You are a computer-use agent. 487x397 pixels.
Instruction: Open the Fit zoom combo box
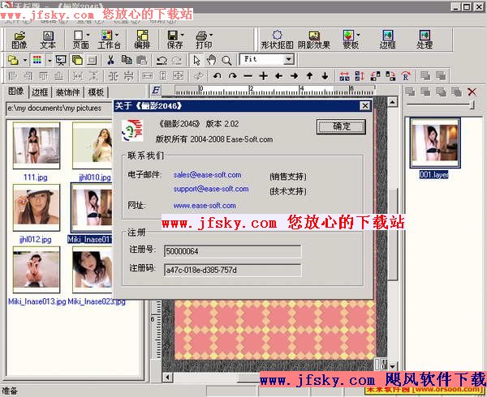(x=289, y=59)
